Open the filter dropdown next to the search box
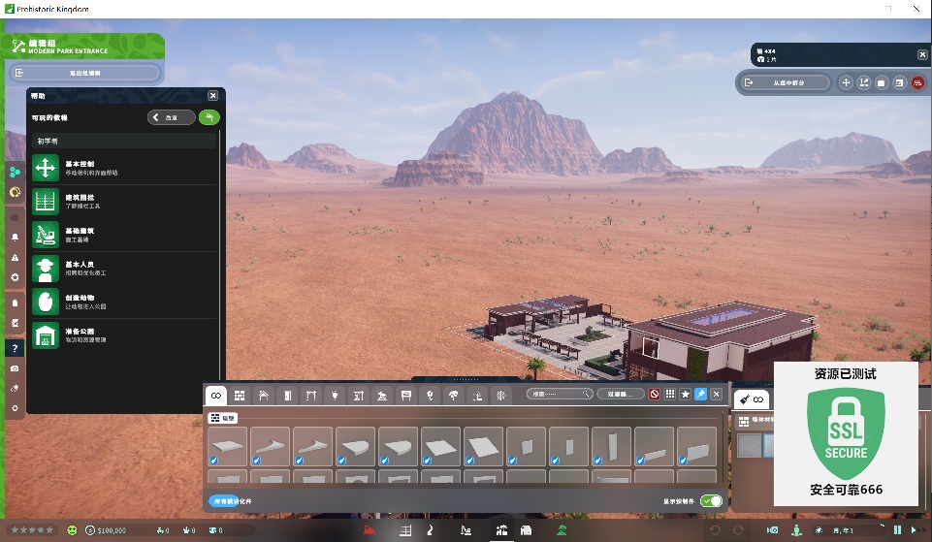This screenshot has height=542, width=932. click(x=621, y=394)
